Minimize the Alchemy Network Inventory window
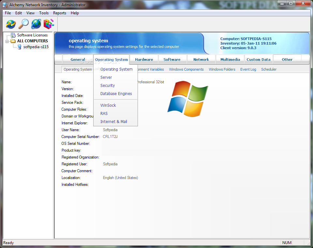313x248 pixels. click(x=282, y=3)
